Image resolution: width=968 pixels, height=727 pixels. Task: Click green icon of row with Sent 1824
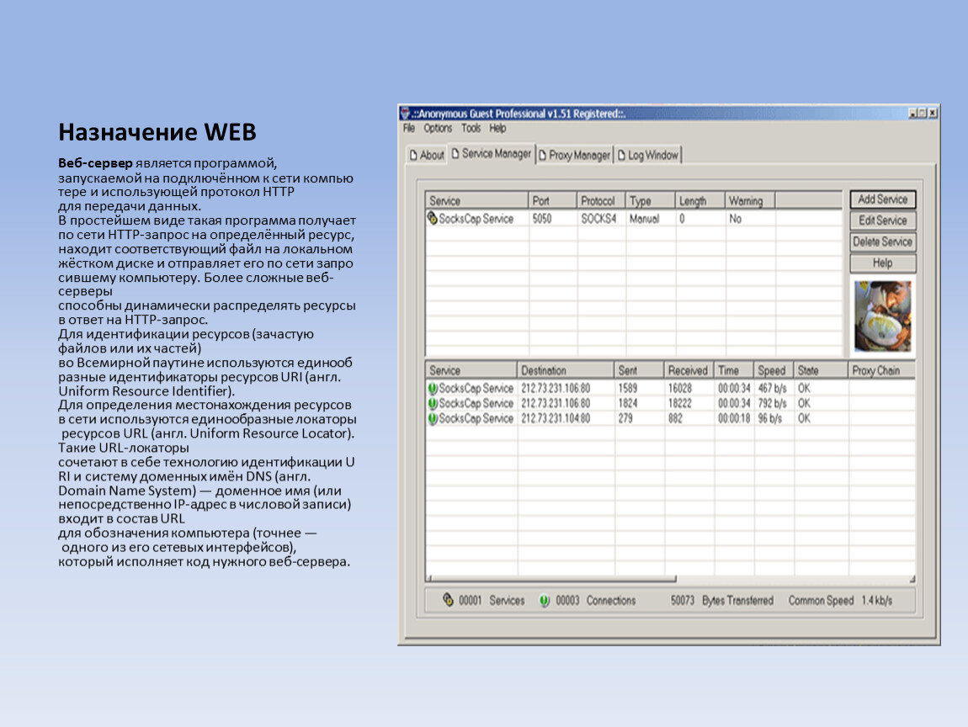433,403
